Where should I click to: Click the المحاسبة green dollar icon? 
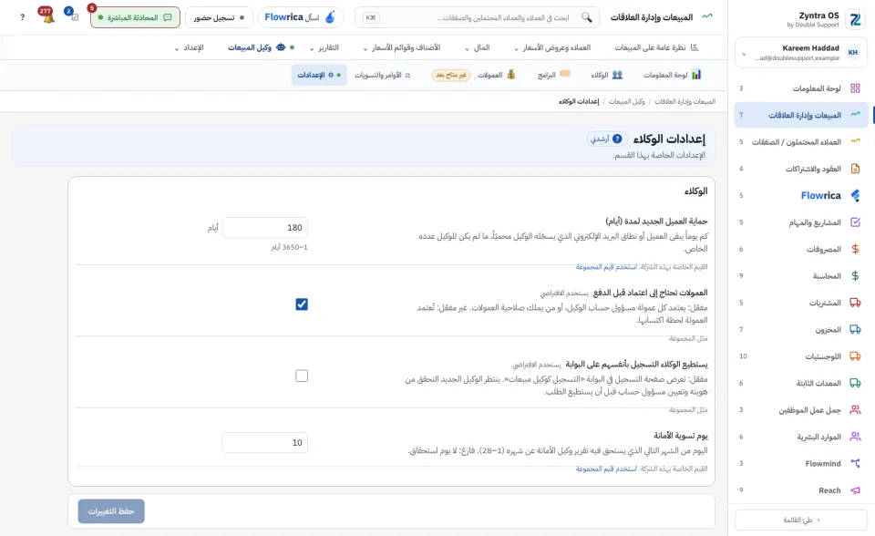pos(855,276)
